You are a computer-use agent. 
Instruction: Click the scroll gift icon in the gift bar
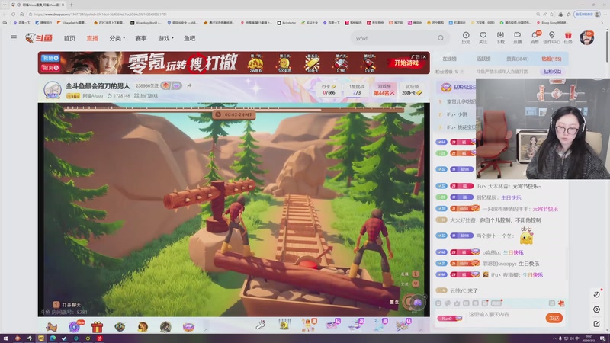(51, 327)
